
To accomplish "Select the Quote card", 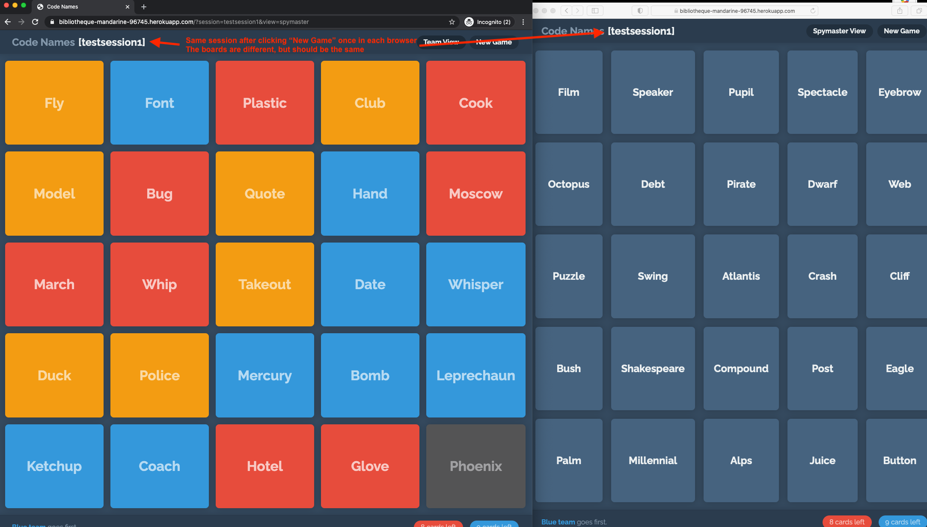I will pyautogui.click(x=265, y=193).
